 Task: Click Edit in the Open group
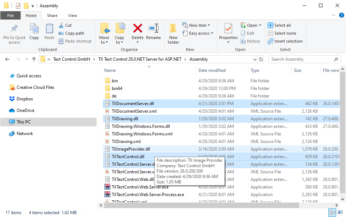click(248, 33)
